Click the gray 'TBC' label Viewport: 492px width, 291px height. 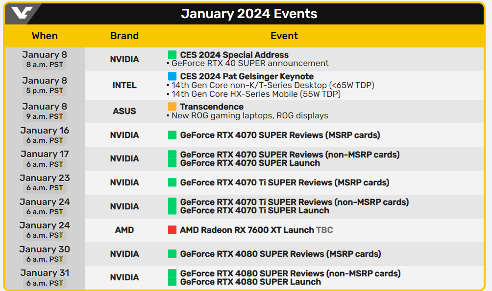(x=324, y=230)
